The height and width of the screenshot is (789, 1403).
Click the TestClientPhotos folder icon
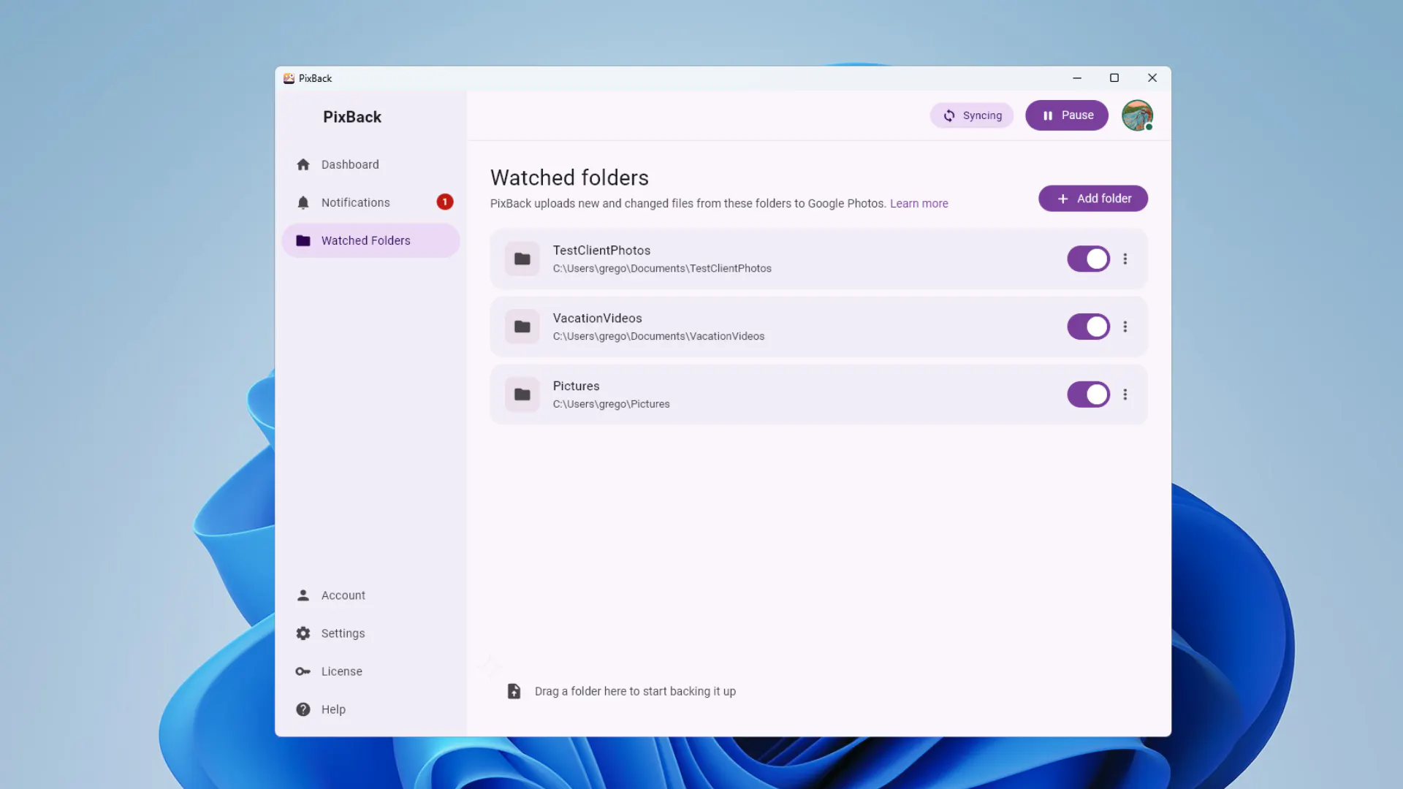coord(522,259)
